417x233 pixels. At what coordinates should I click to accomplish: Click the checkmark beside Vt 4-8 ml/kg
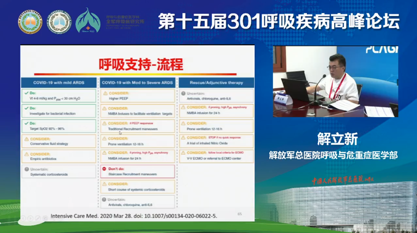[x=27, y=93]
